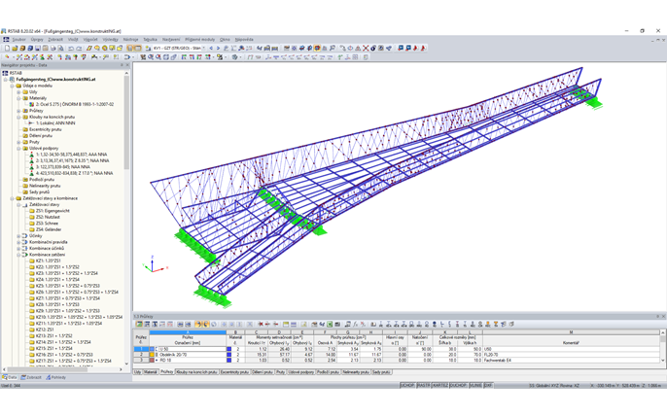Select Excentricity prutu tree item
This screenshot has width=667, height=417.
45,129
